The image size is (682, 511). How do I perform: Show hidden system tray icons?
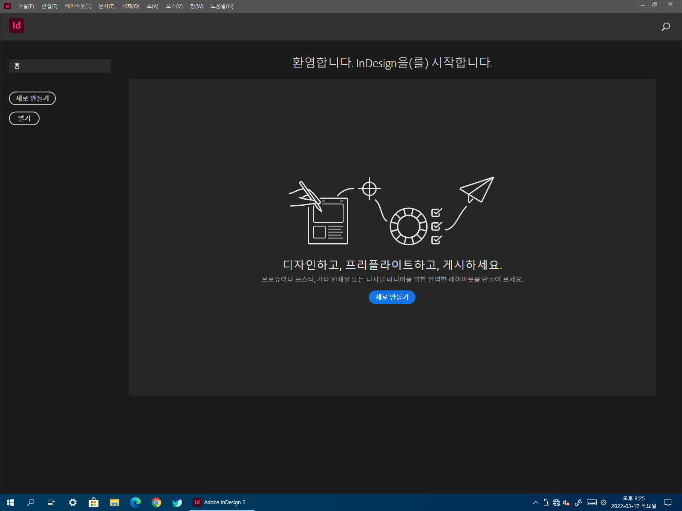pyautogui.click(x=536, y=502)
